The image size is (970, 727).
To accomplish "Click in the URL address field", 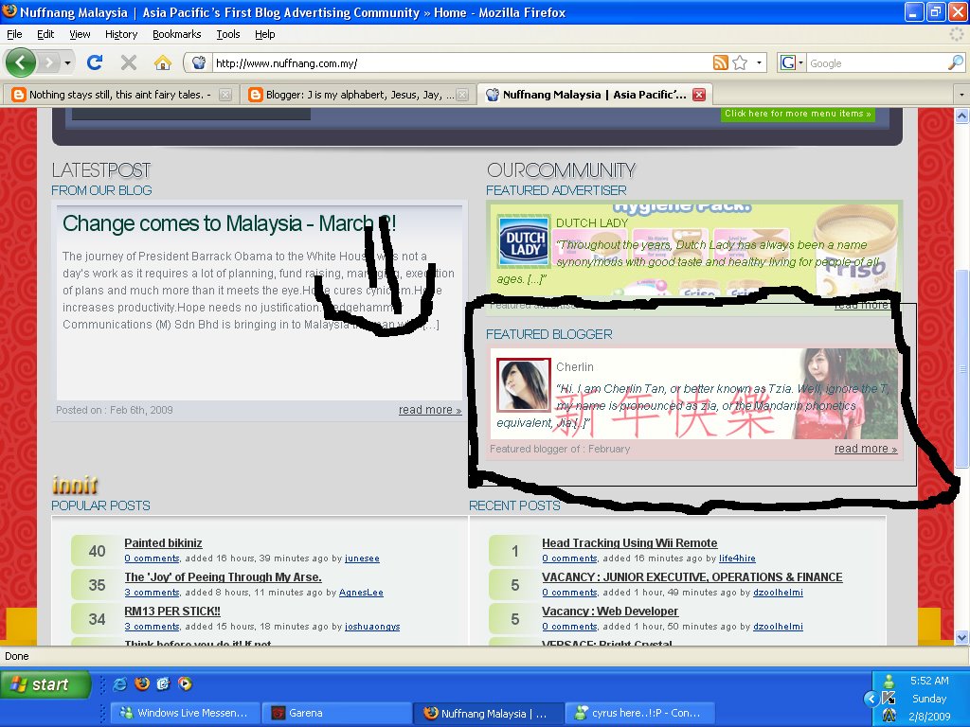I will click(461, 62).
